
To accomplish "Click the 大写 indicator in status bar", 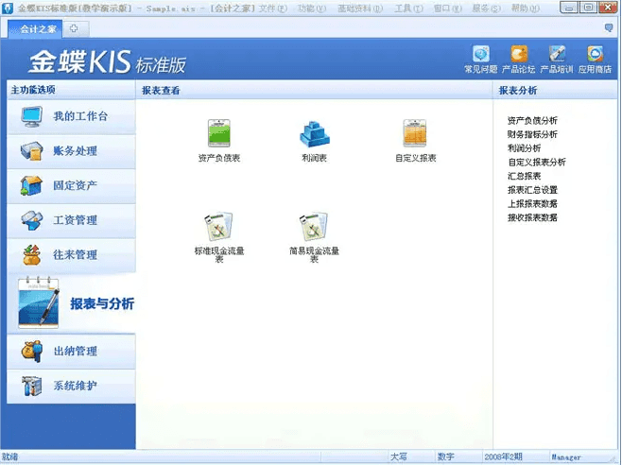I will click(399, 457).
